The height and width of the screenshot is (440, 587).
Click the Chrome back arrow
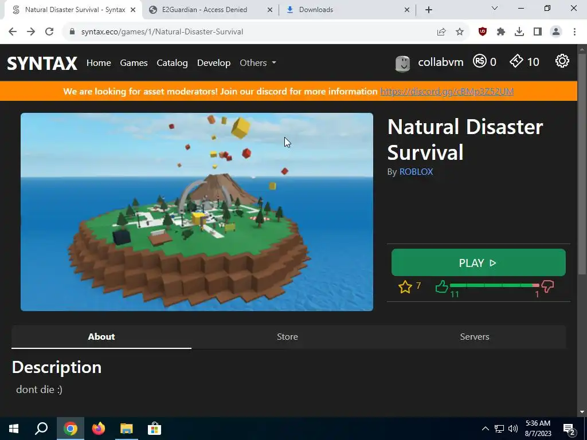13,32
